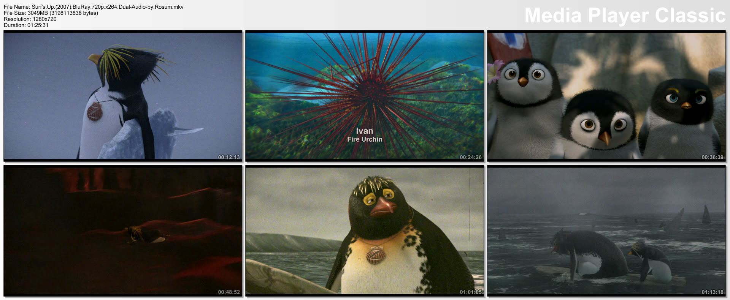Click the 'Ivan' caption text
Viewport: 730px width, 300px height.
pos(365,131)
